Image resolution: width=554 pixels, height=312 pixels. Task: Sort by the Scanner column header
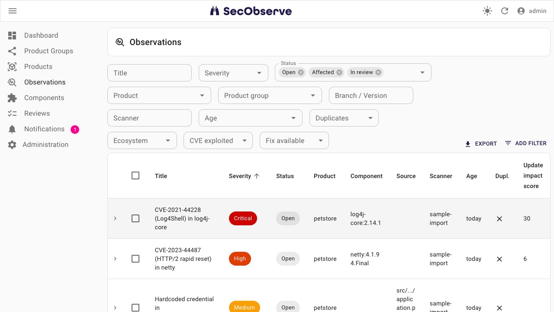tap(441, 176)
